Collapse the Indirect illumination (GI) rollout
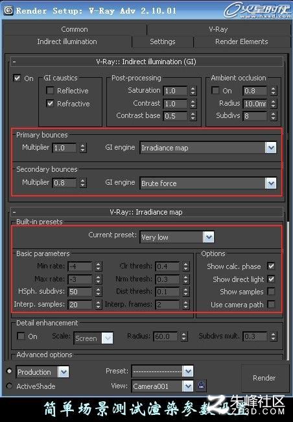 (14, 62)
